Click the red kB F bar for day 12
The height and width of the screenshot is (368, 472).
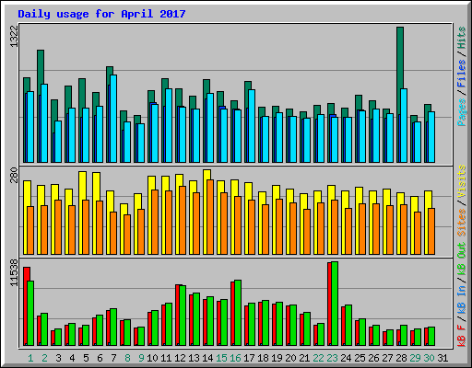(x=178, y=316)
